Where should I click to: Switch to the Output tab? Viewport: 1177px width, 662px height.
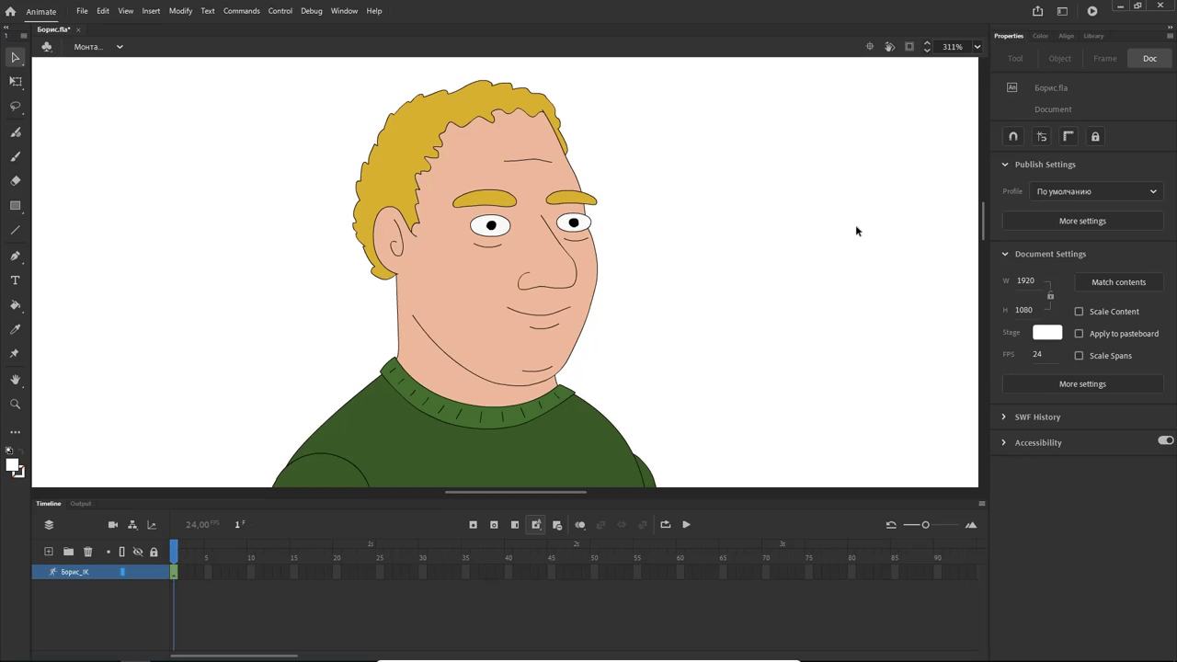click(x=81, y=504)
